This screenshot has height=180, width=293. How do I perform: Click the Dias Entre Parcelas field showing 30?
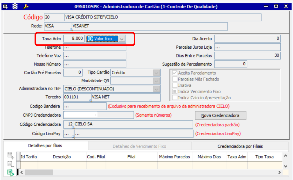point(247,56)
